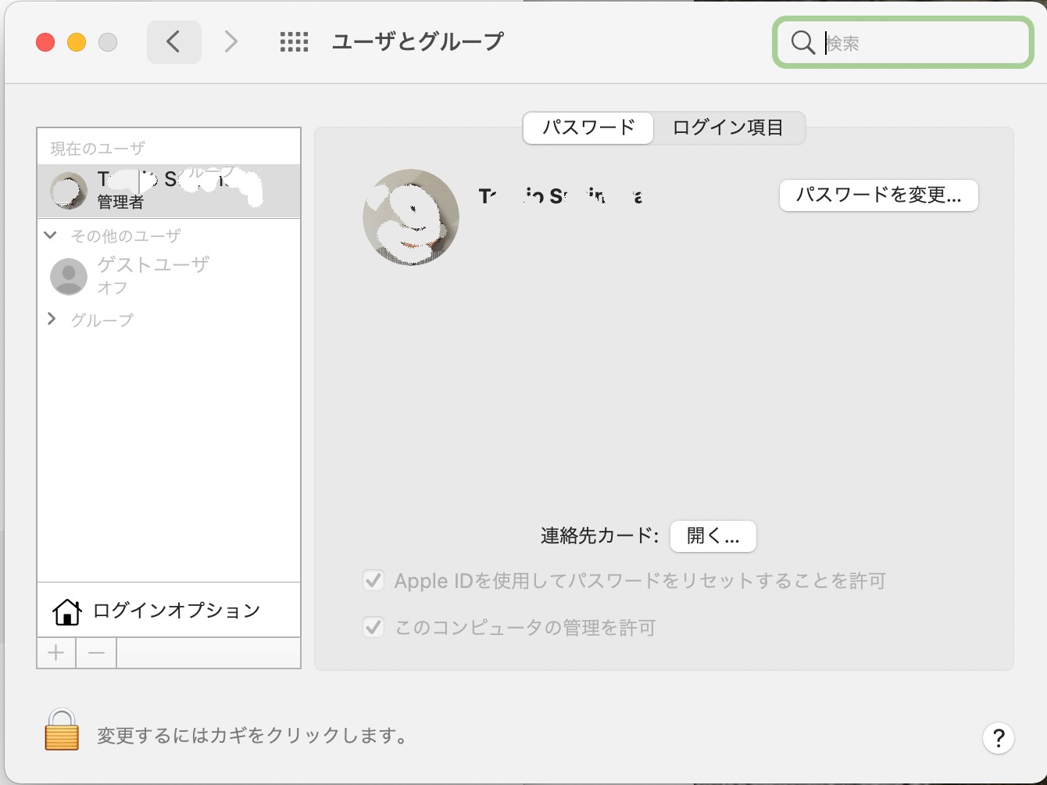The image size is (1047, 785).
Task: Click the lock icon to allow changes
Action: pyautogui.click(x=62, y=730)
